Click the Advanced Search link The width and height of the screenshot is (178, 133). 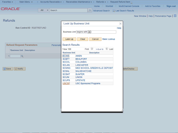point(101,11)
